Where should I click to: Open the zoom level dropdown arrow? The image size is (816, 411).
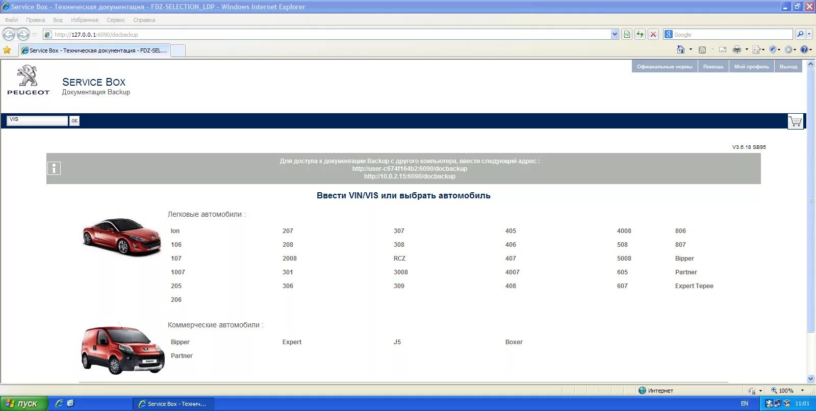[x=802, y=390]
